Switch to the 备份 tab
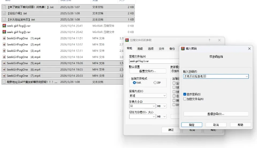 [172, 49]
